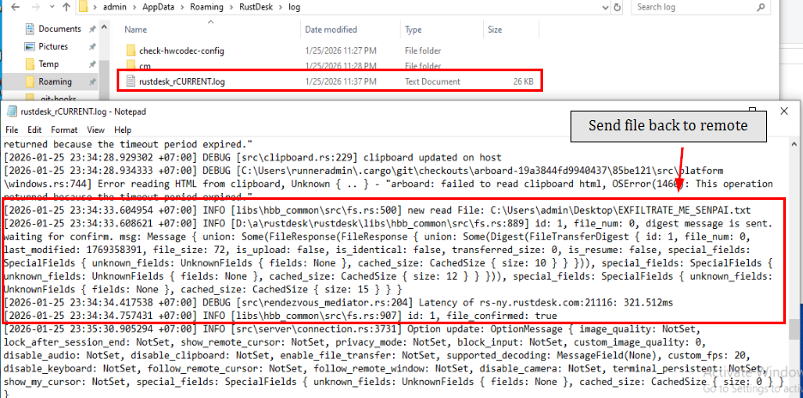Sort files by Date modified column
The height and width of the screenshot is (398, 803).
click(331, 30)
